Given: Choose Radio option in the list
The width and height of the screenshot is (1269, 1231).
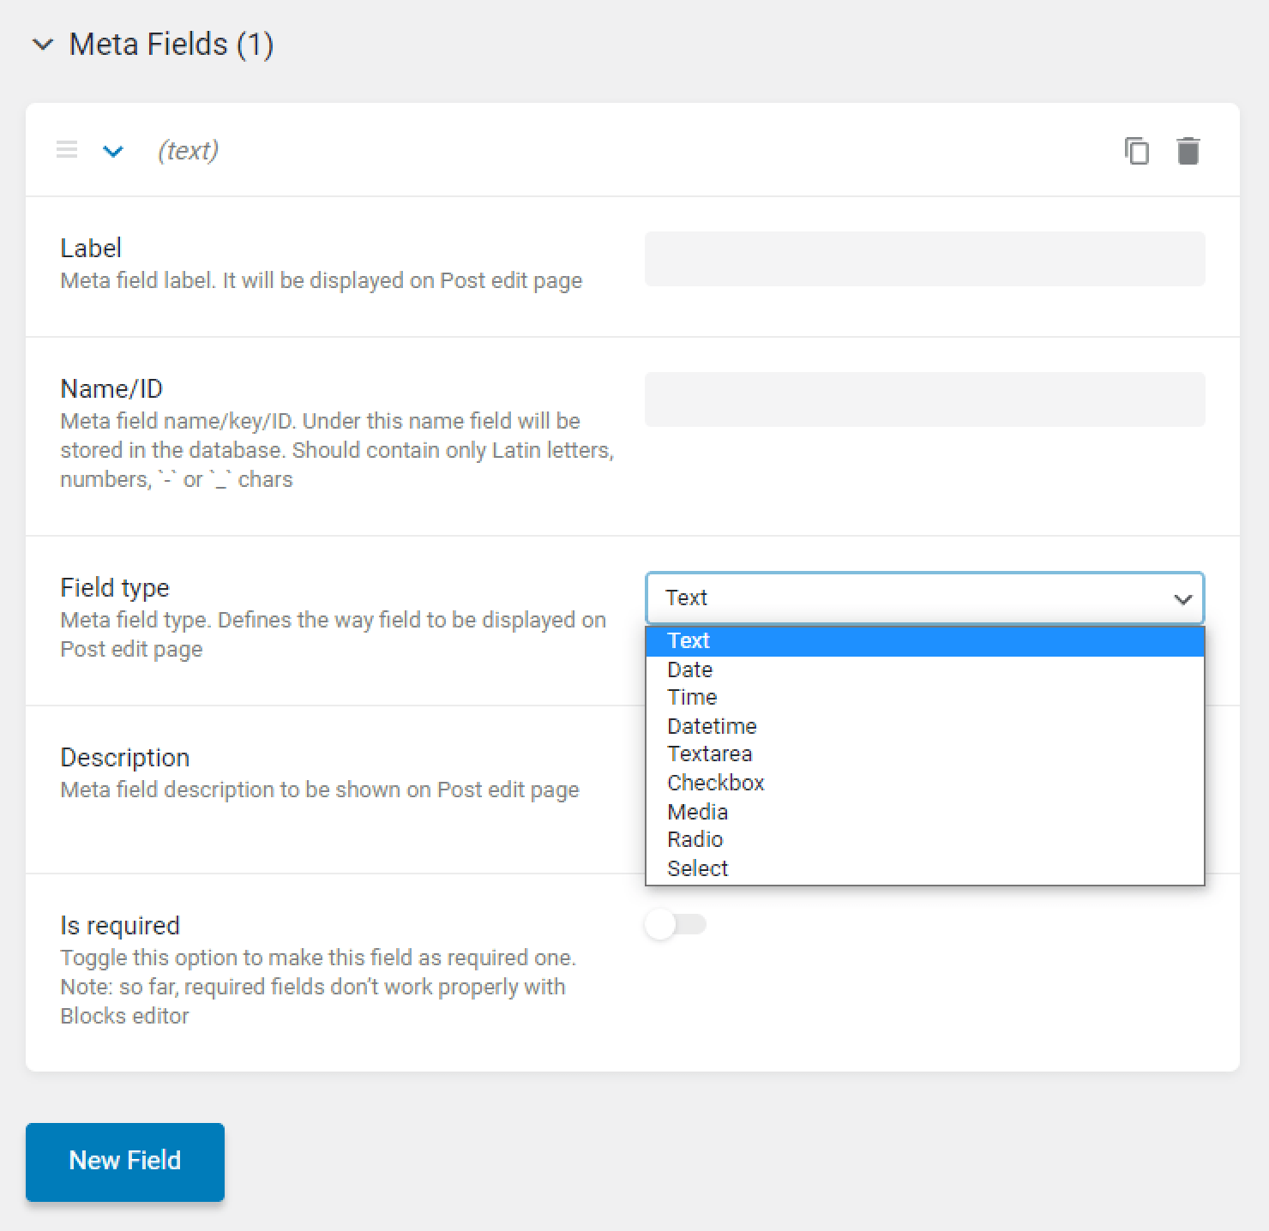Looking at the screenshot, I should coord(925,839).
